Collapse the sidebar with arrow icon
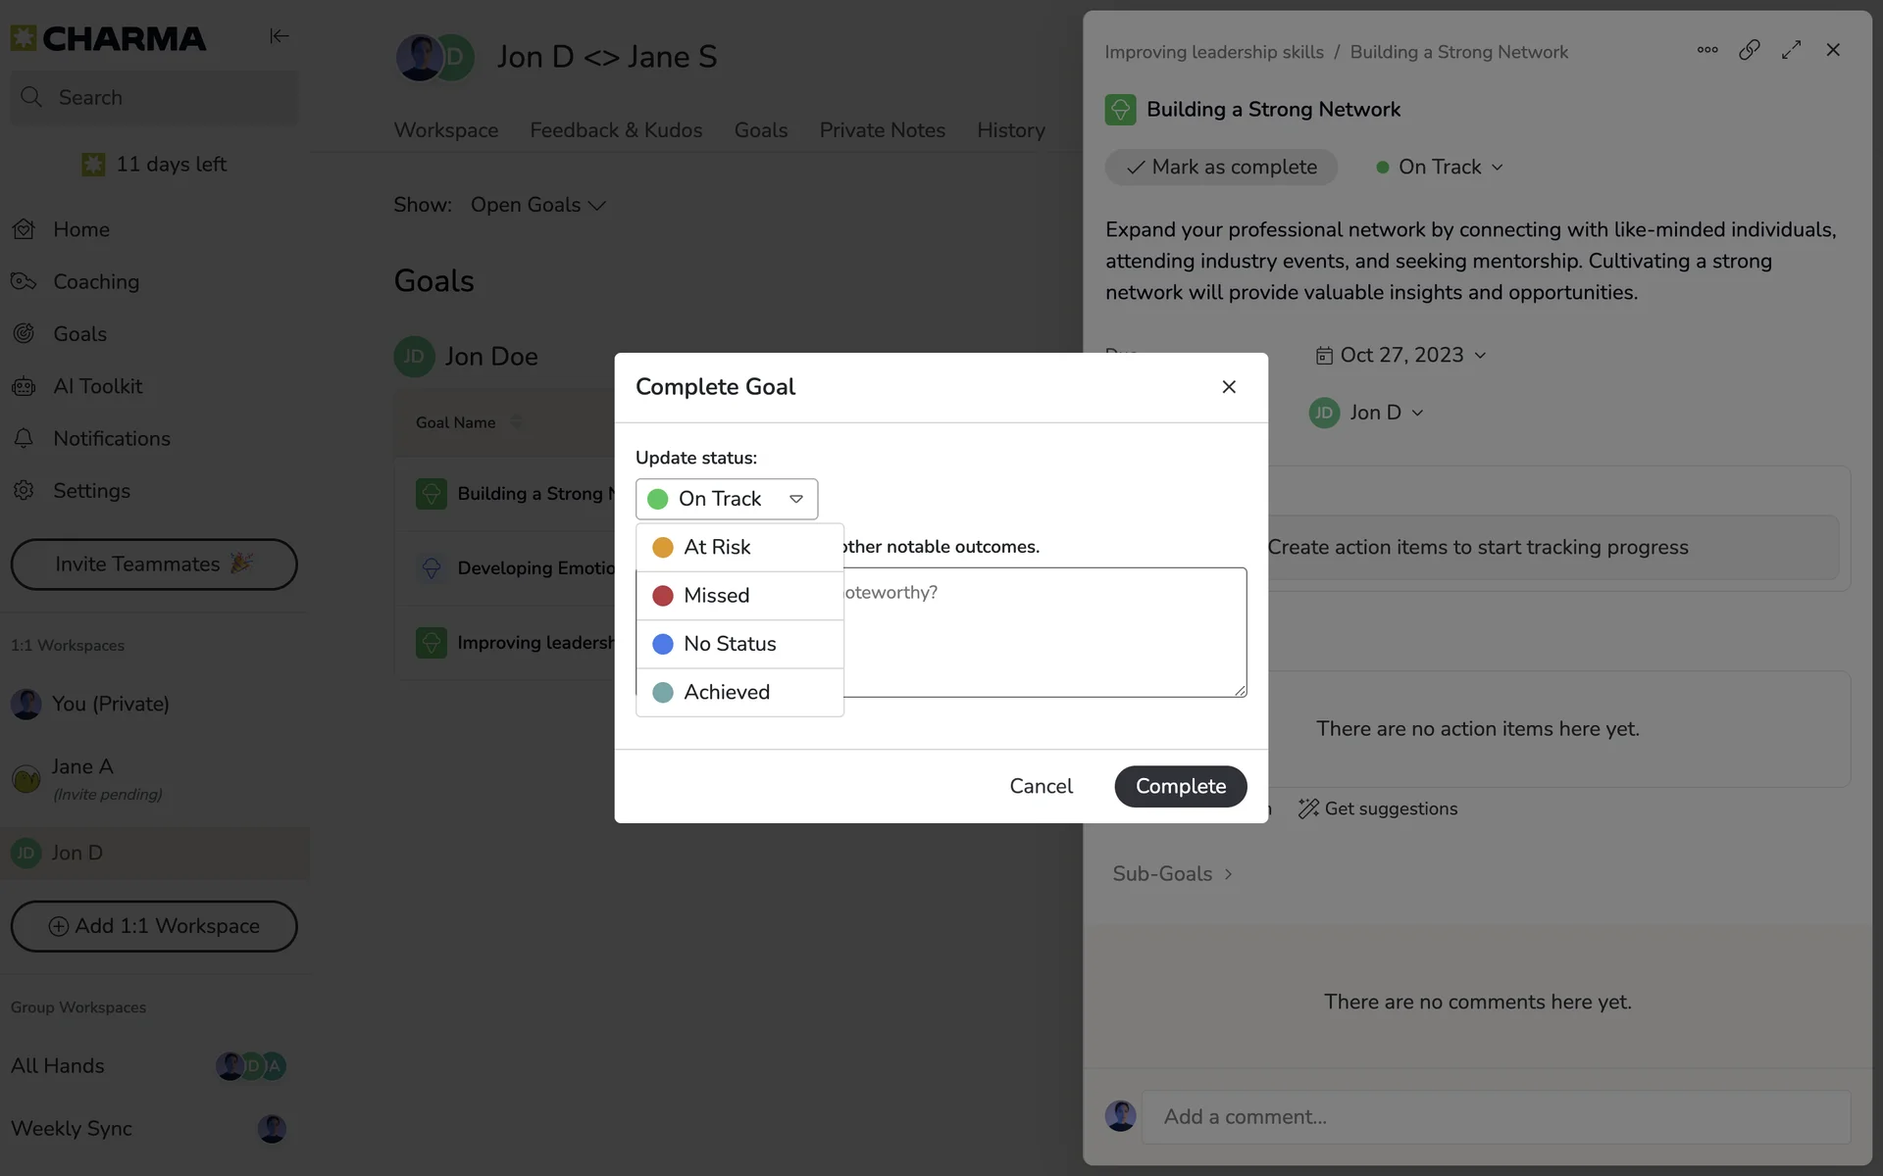This screenshot has width=1883, height=1176. (x=279, y=36)
